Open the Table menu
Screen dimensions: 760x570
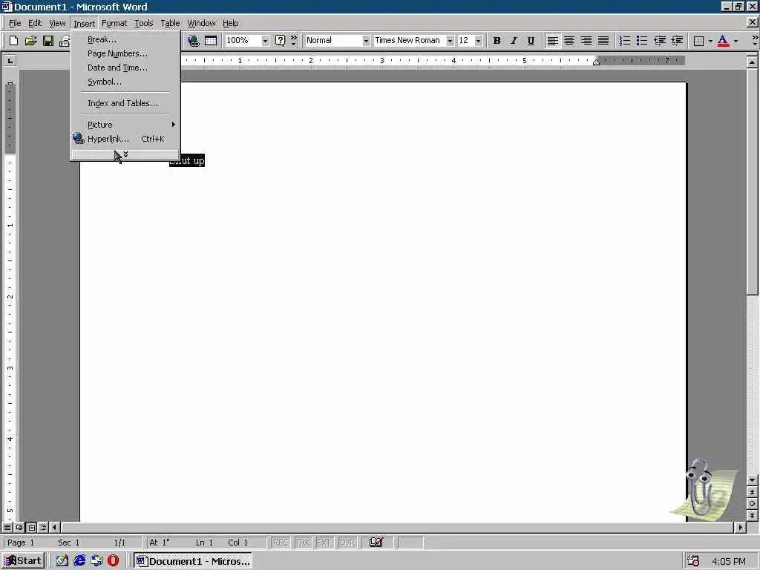pyautogui.click(x=170, y=23)
